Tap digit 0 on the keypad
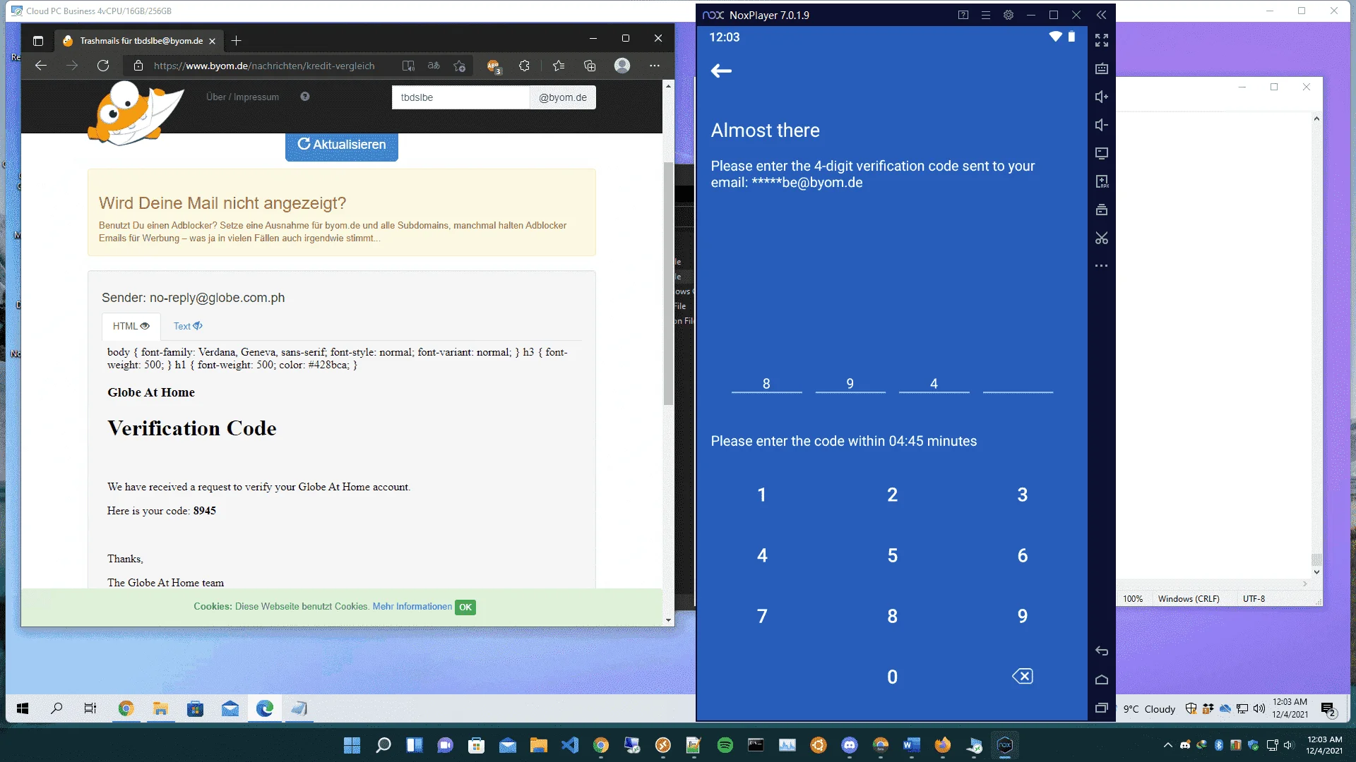1356x762 pixels. pyautogui.click(x=893, y=677)
